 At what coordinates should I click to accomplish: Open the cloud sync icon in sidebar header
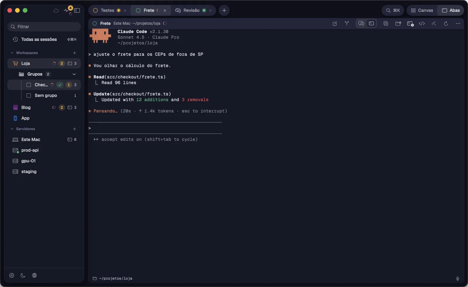click(x=56, y=11)
